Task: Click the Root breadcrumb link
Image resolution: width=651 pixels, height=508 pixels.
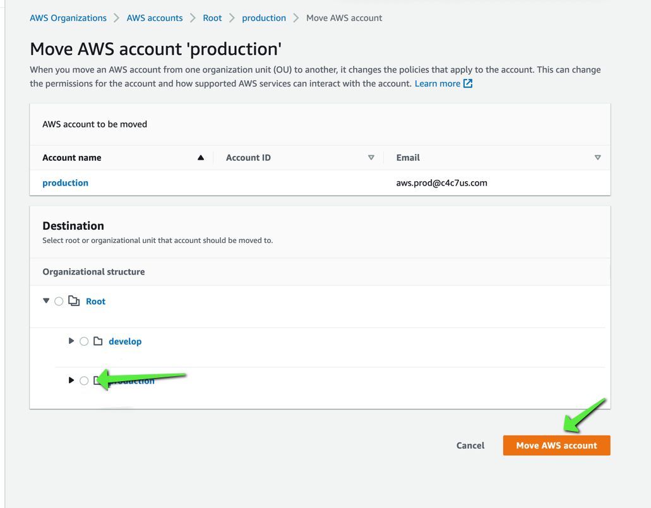Action: 212,18
